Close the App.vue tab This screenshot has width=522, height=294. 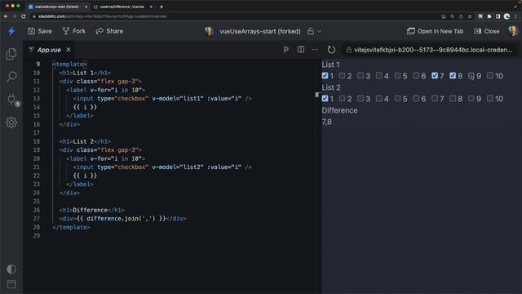[69, 50]
